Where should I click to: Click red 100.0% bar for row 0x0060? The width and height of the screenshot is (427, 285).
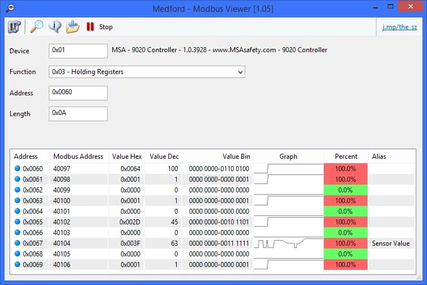pyautogui.click(x=346, y=169)
